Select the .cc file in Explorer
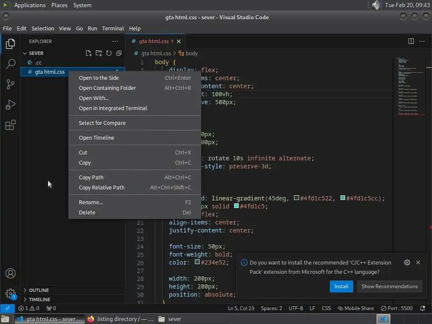Screen dimensions: 432x324 coord(73,62)
